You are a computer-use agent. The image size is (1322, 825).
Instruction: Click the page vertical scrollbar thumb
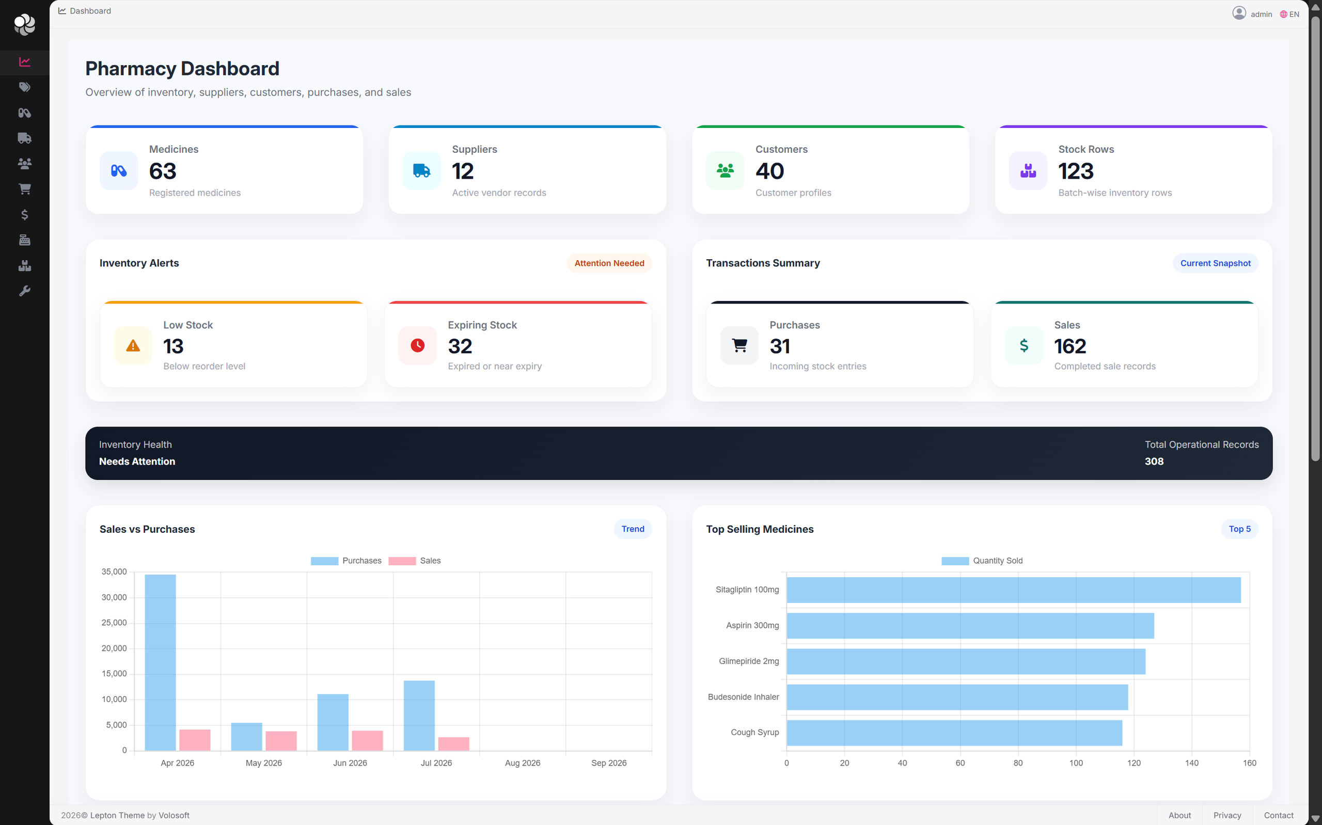[x=1315, y=239]
